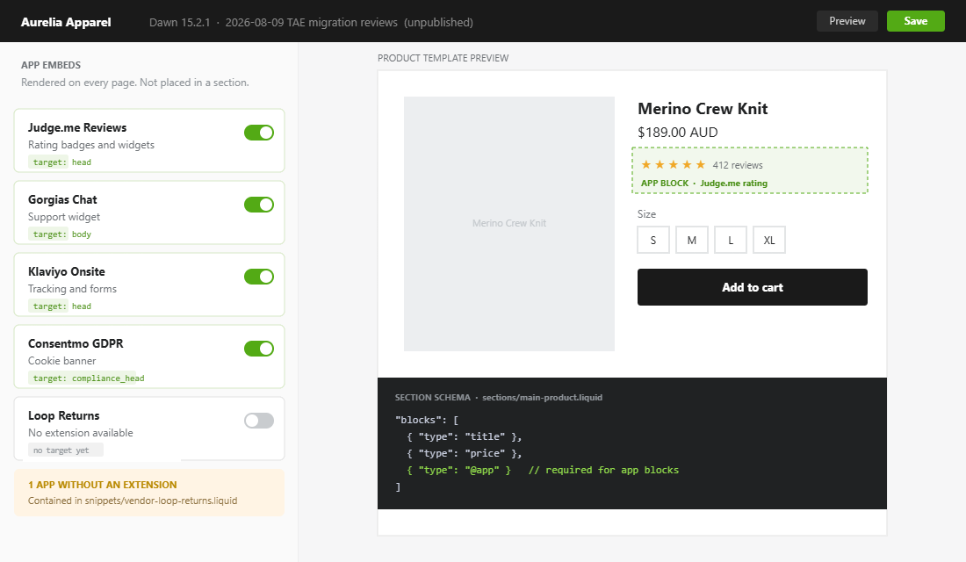Click the Size label above the options

pyautogui.click(x=646, y=214)
